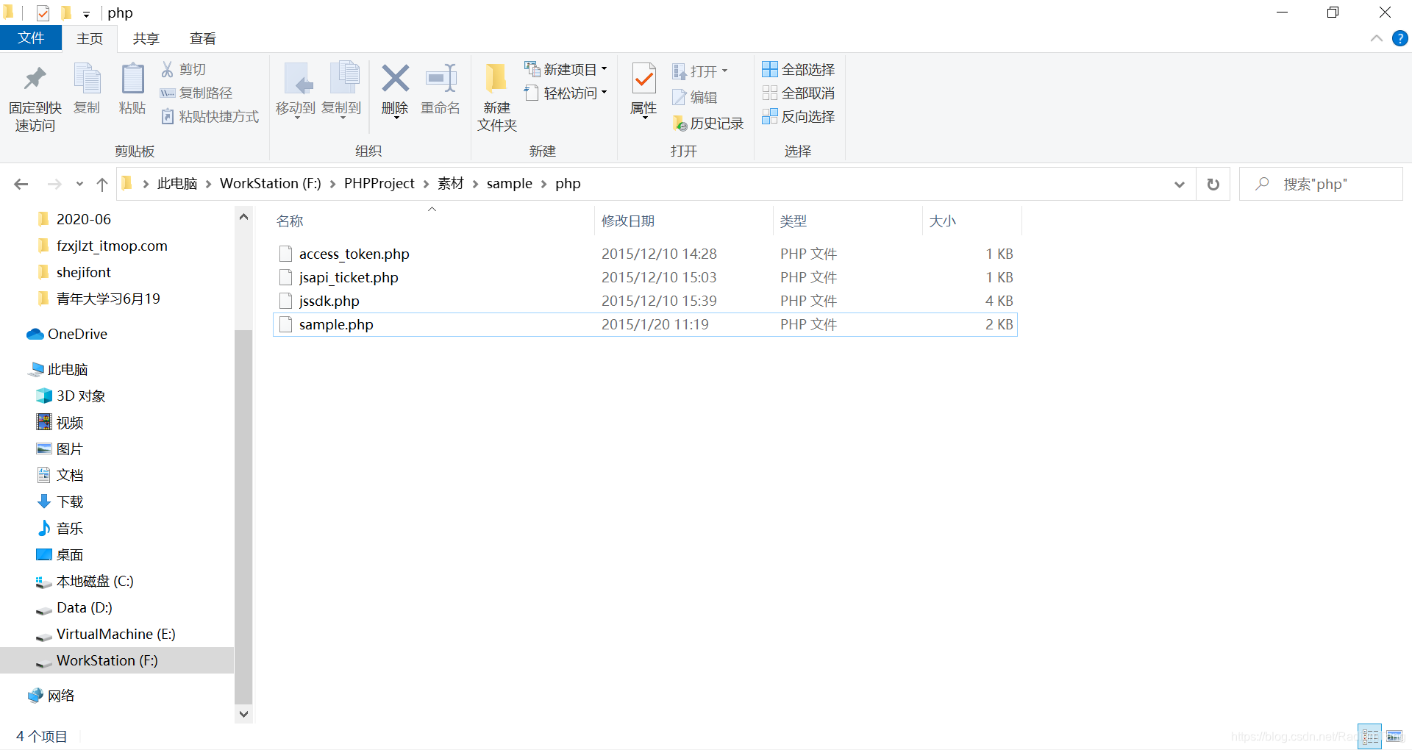This screenshot has height=750, width=1412.
Task: Click PHPProject in the address path
Action: [x=379, y=183]
